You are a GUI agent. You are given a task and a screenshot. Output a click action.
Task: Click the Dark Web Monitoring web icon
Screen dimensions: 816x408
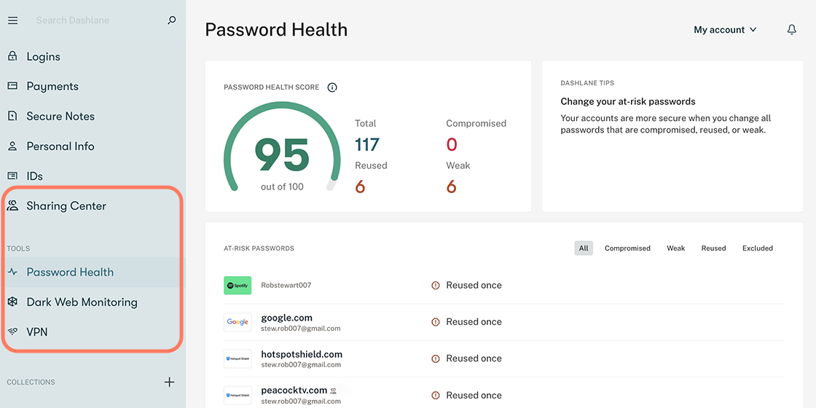12,302
